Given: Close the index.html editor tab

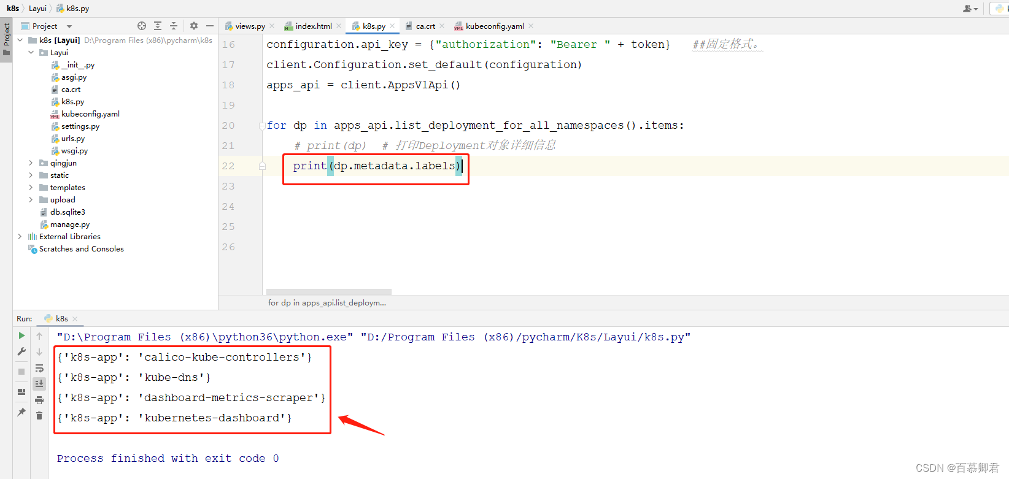Looking at the screenshot, I should coord(339,26).
